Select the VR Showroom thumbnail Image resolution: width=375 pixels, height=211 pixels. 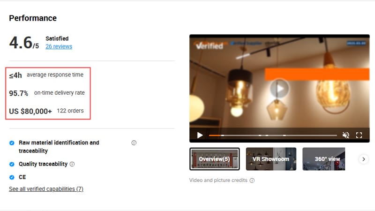click(x=271, y=159)
